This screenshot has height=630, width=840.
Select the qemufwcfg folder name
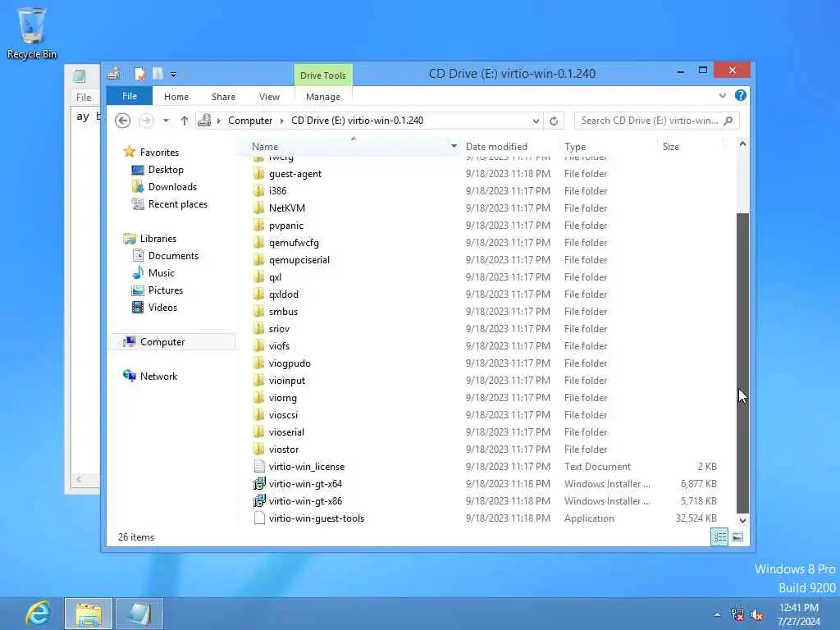point(294,243)
